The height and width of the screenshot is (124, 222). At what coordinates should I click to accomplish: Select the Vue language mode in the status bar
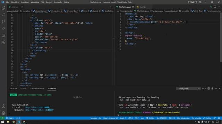click(142, 118)
